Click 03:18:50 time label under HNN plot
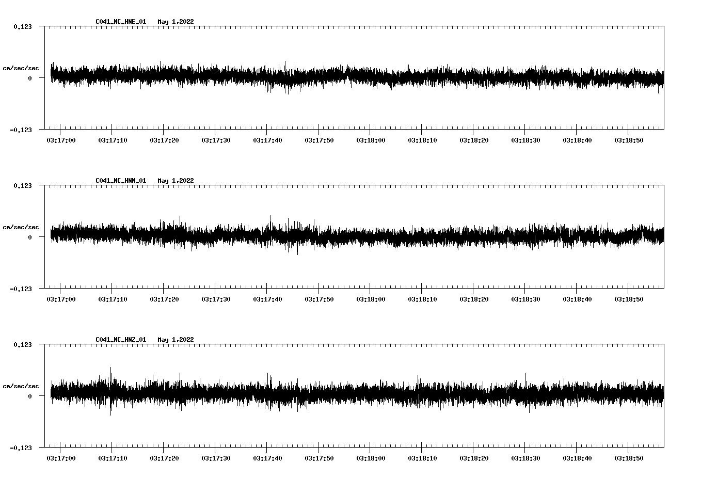 click(629, 299)
